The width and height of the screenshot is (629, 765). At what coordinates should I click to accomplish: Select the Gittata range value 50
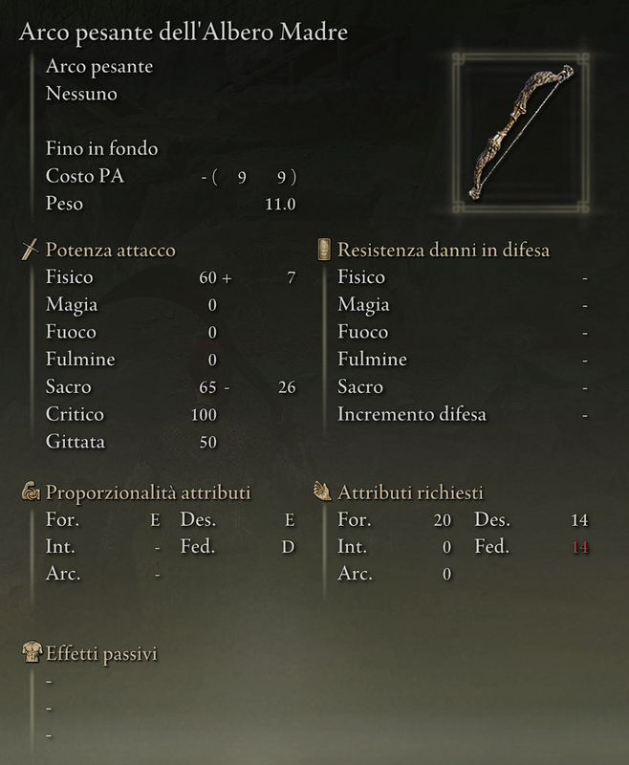click(x=208, y=442)
